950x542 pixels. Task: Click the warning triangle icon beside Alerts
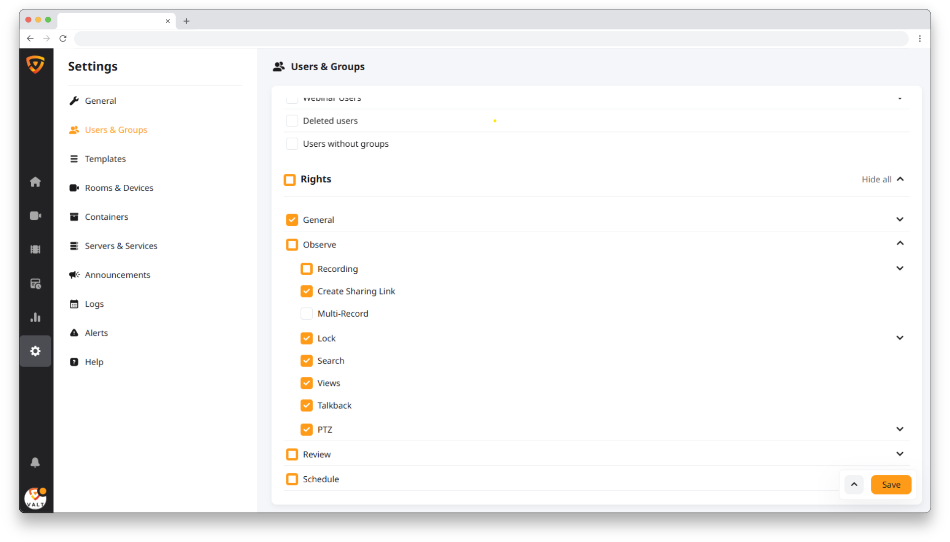pos(74,333)
